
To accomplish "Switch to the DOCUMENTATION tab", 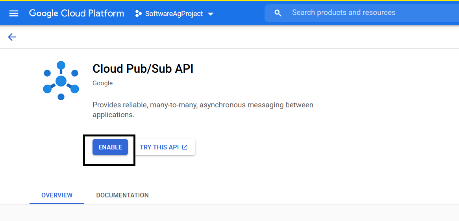I will [122, 195].
